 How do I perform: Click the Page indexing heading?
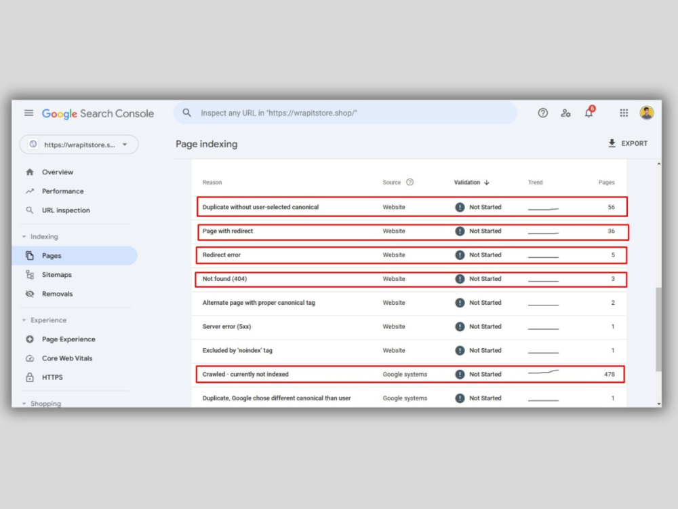click(206, 144)
